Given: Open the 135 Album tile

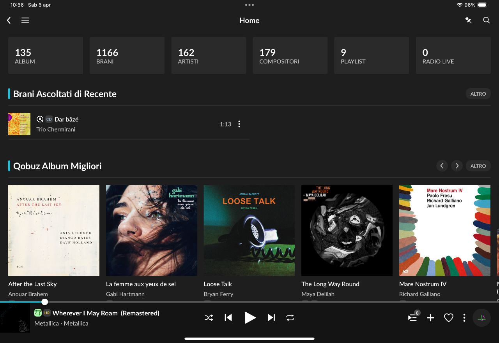Looking at the screenshot, I should 46,56.
